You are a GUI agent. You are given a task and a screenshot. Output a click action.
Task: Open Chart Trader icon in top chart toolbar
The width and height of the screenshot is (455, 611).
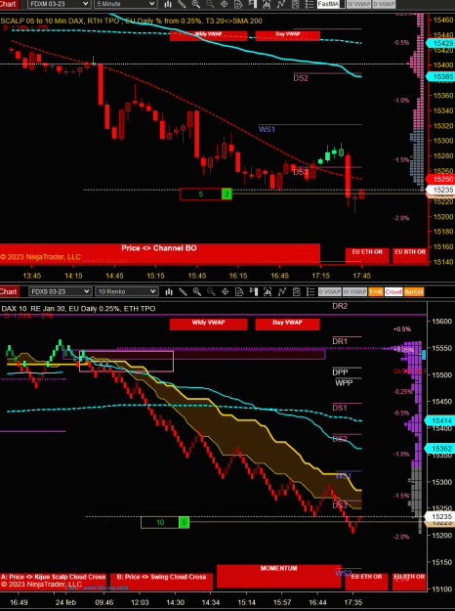tap(253, 4)
